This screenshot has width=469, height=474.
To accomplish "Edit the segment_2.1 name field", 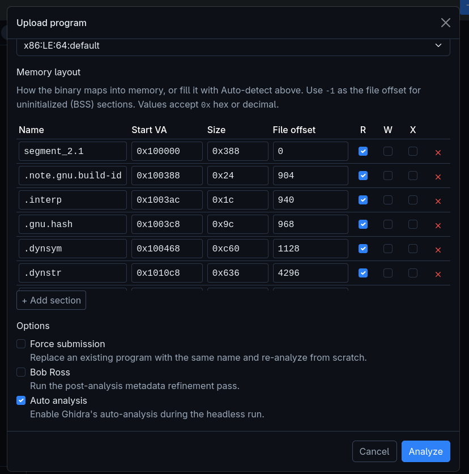I will (x=73, y=151).
